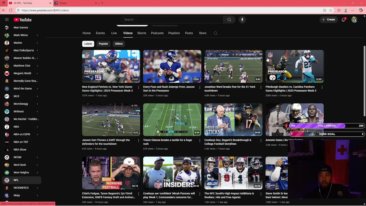Open options for Cowboys Doc, Bagent's Breakthrough video
The image size is (366, 206).
point(261,140)
